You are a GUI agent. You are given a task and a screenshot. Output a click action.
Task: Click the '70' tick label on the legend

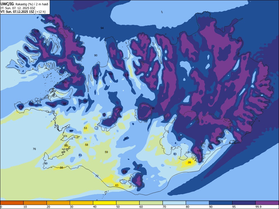click(x=164, y=207)
